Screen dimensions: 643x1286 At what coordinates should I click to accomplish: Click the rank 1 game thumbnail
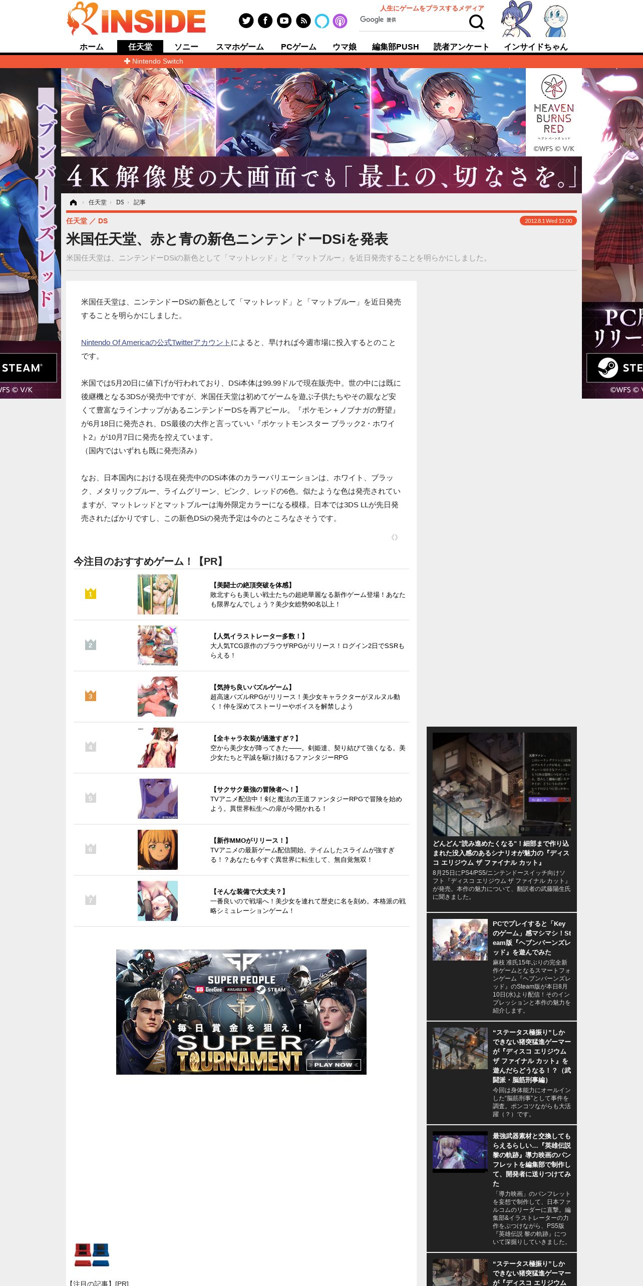[x=158, y=594]
